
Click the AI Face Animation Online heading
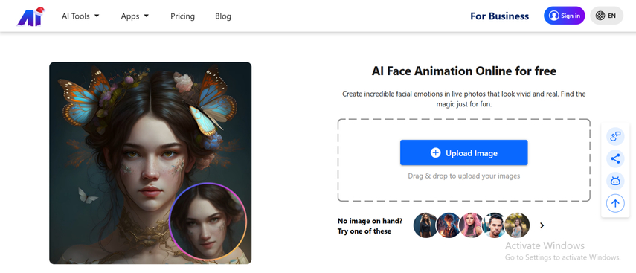tap(463, 71)
